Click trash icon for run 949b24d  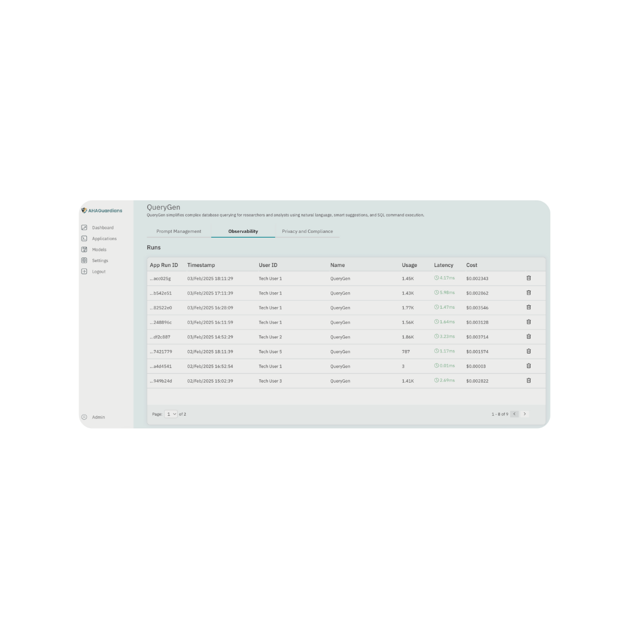(528, 380)
